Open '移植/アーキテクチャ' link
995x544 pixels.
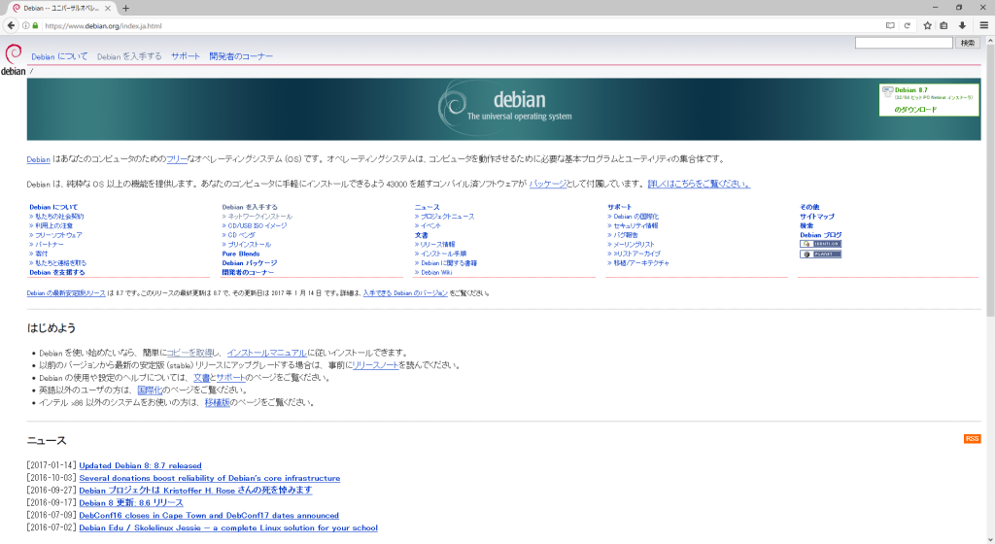[x=641, y=262]
